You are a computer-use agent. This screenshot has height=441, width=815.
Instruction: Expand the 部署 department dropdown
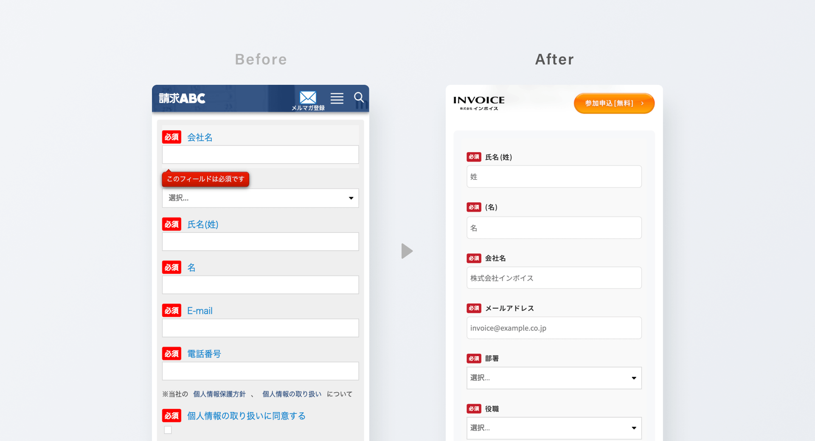point(554,378)
